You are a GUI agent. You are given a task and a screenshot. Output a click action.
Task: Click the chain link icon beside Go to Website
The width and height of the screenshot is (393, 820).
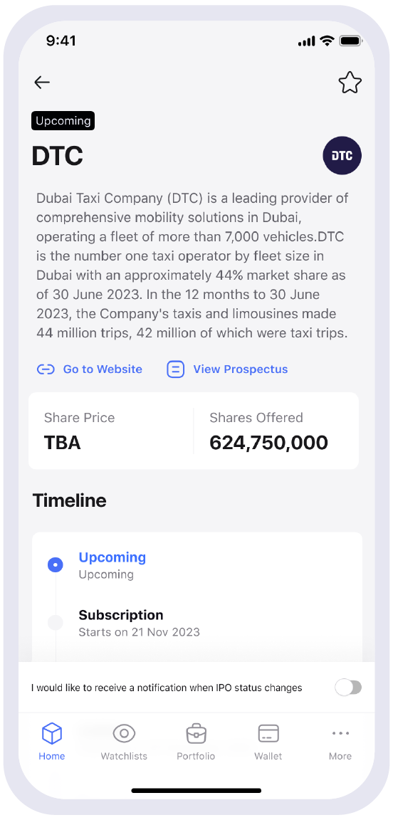coord(46,369)
